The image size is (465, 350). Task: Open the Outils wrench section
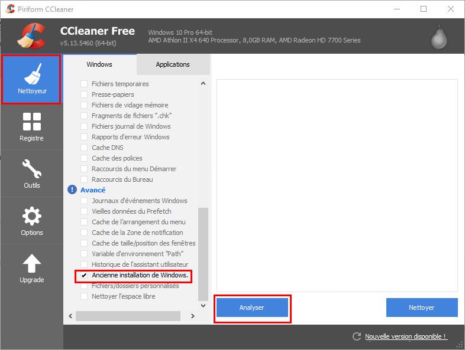(31, 174)
